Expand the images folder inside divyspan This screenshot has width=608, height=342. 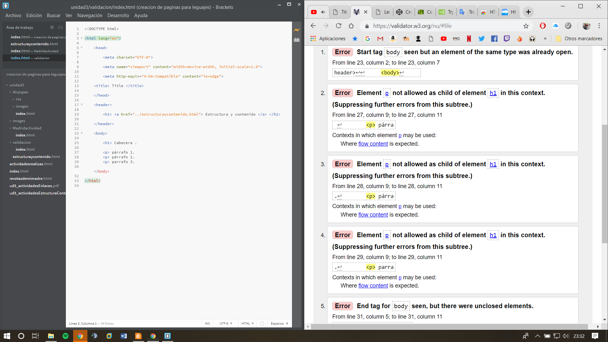pos(14,106)
